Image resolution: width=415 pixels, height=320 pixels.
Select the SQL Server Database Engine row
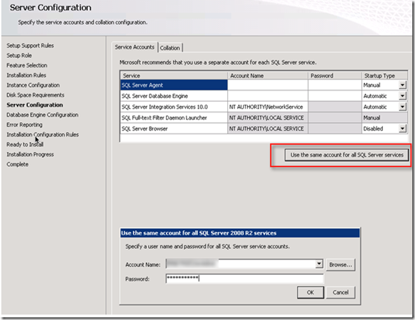click(174, 96)
